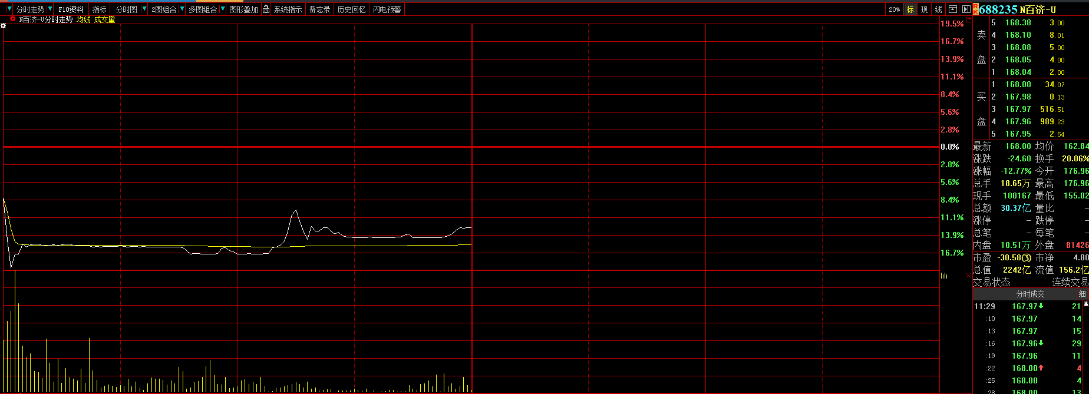This screenshot has width=1089, height=394.
Task: Click the 细 detail button beside 分时成交
Action: coord(1082,294)
